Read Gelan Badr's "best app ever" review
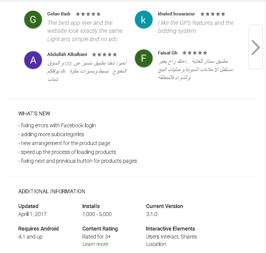The image size is (266, 253). [85, 31]
